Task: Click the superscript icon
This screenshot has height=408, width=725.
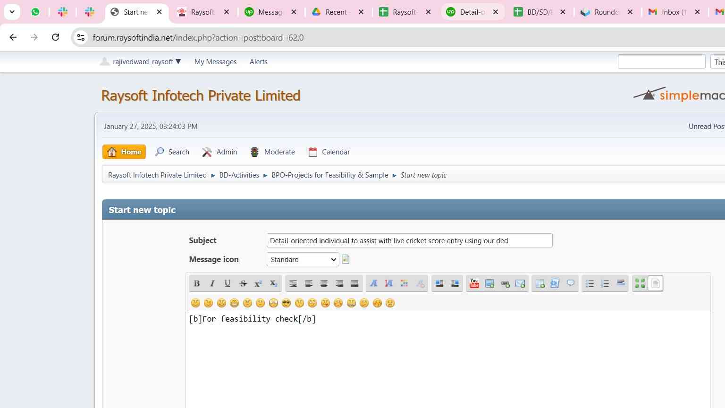Action: point(258,283)
